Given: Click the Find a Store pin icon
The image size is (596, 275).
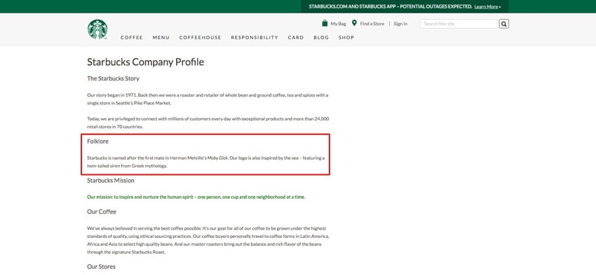Looking at the screenshot, I should [x=354, y=23].
